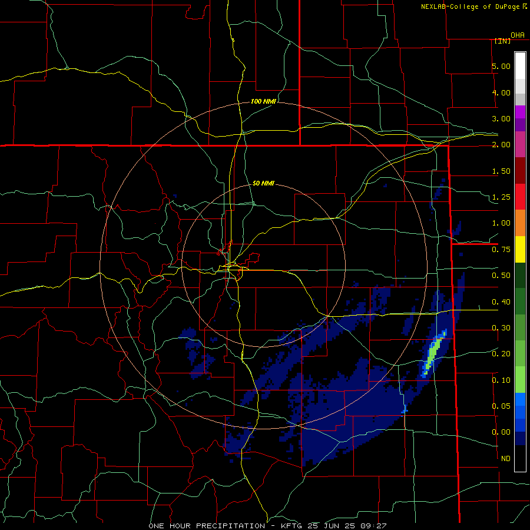This screenshot has width=530, height=530.
Task: Click the 5.00 legend value
Action: [501, 66]
